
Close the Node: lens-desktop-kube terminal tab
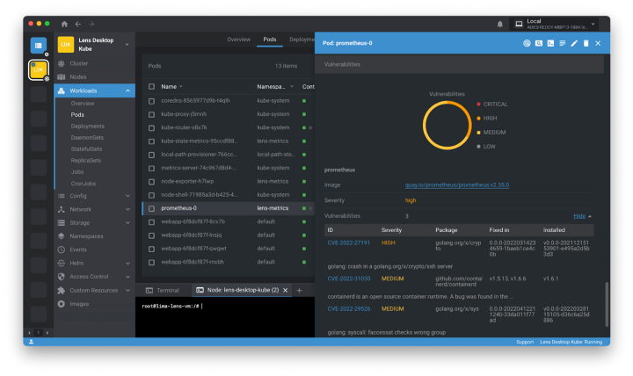pyautogui.click(x=287, y=290)
